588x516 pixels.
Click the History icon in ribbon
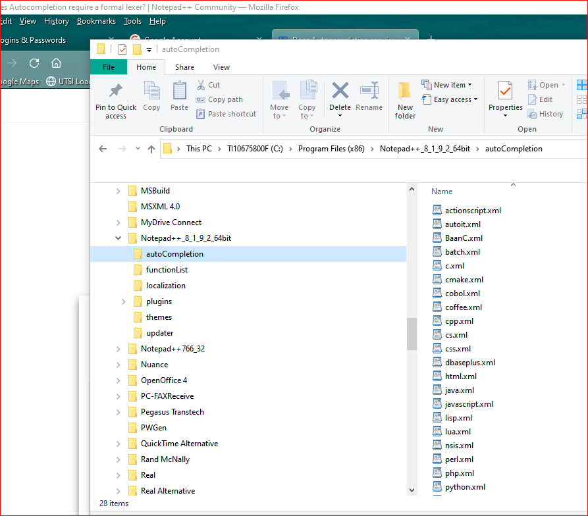[x=533, y=114]
